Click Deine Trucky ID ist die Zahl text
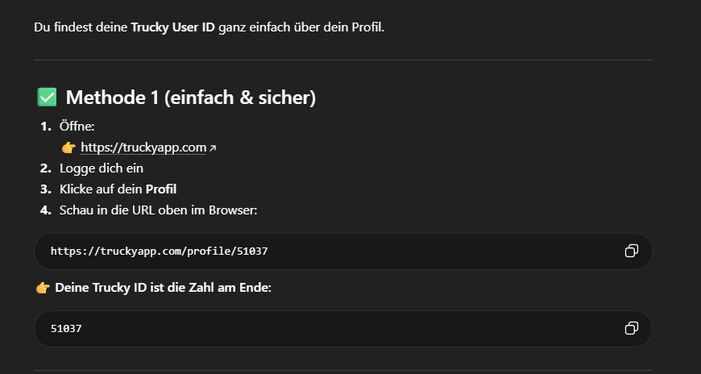The image size is (701, 374). [163, 288]
